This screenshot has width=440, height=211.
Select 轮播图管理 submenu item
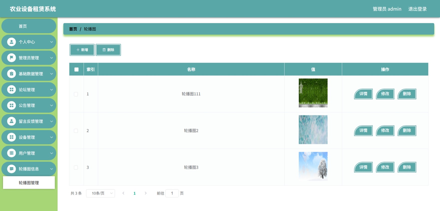point(29,183)
